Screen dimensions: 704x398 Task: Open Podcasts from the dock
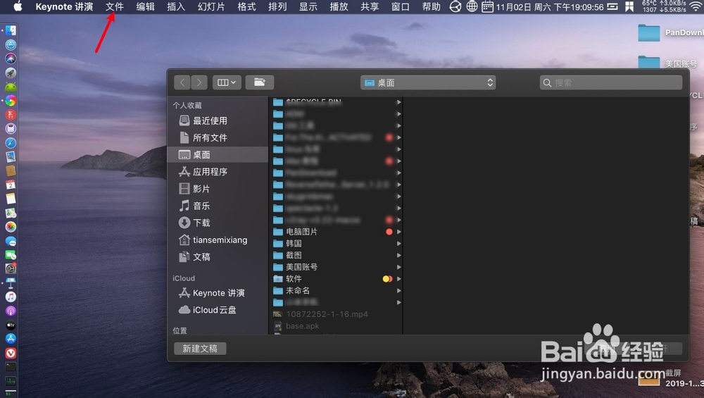(11, 311)
